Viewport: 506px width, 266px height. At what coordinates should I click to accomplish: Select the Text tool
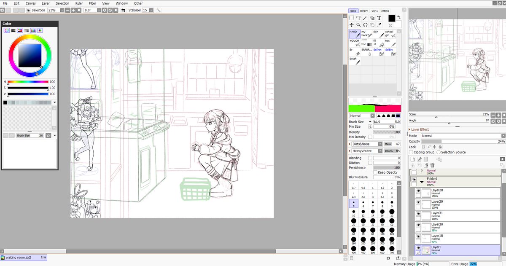click(x=379, y=18)
